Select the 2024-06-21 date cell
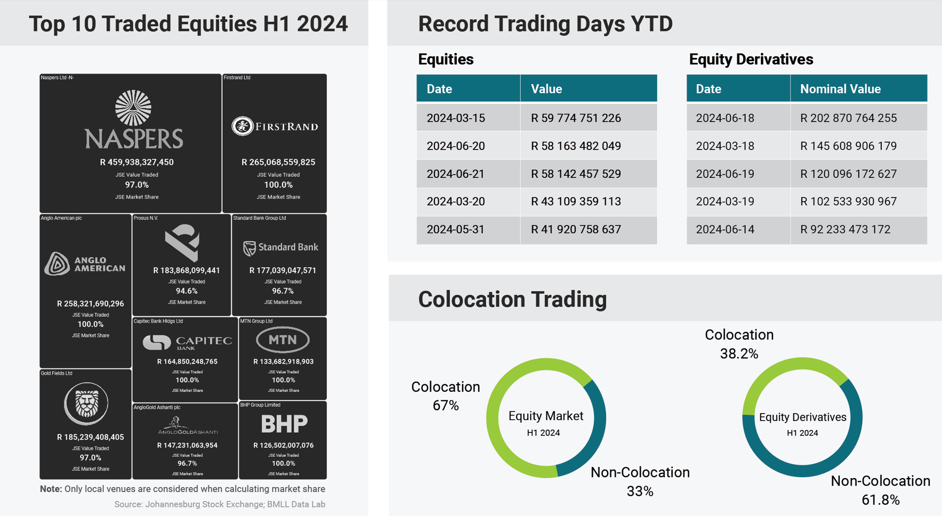 pos(468,174)
